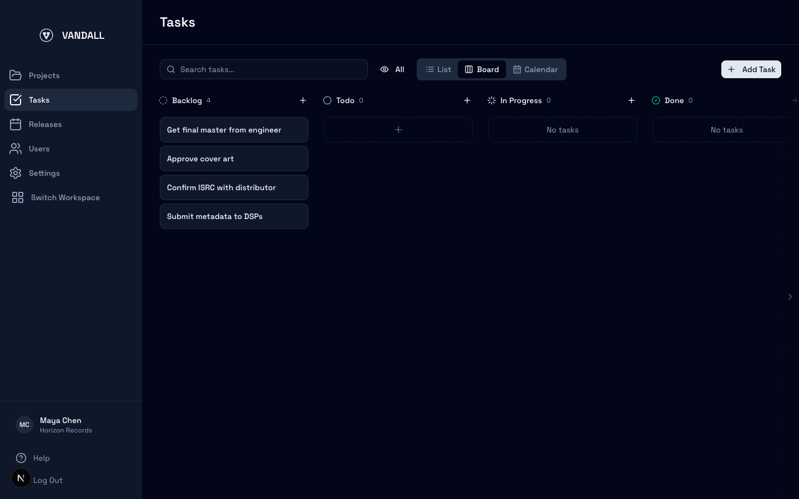Switch to List view
The image size is (799, 499).
438,69
